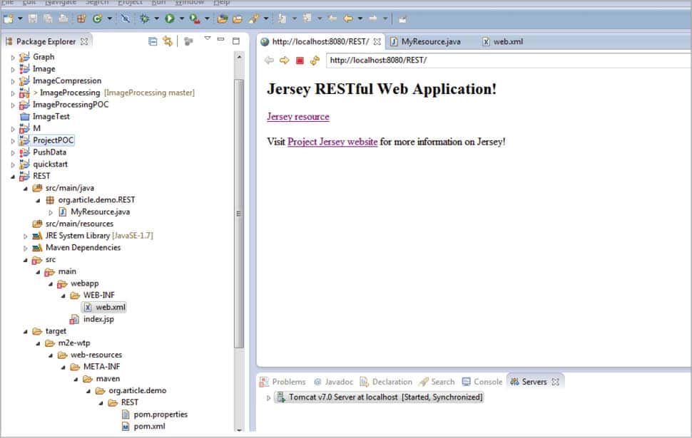Expand the MyResource.java tree node
This screenshot has width=692, height=438.
(51, 212)
